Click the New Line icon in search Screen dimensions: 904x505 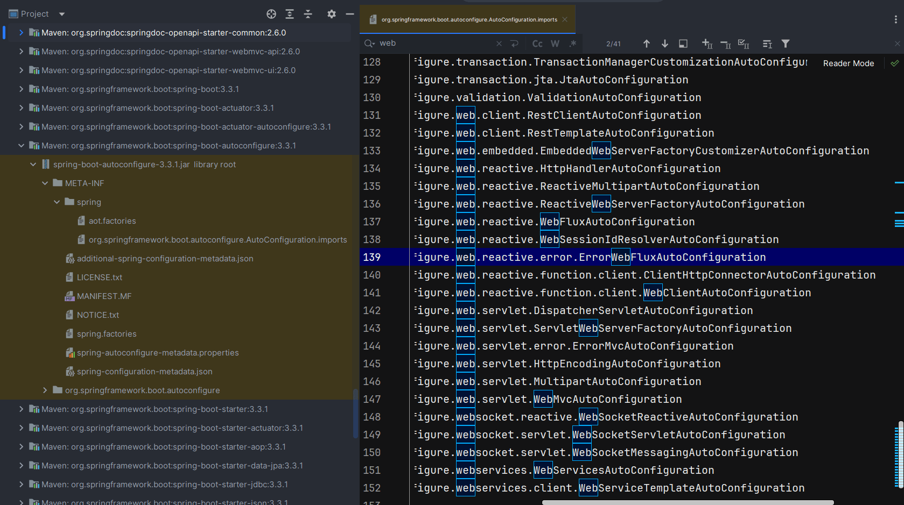point(514,44)
